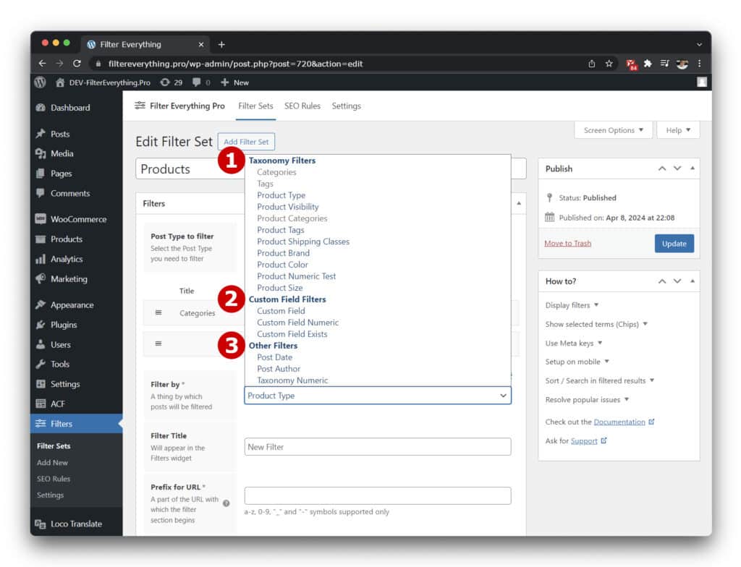The width and height of the screenshot is (741, 567).
Task: Move the How to? panel up
Action: (x=662, y=281)
